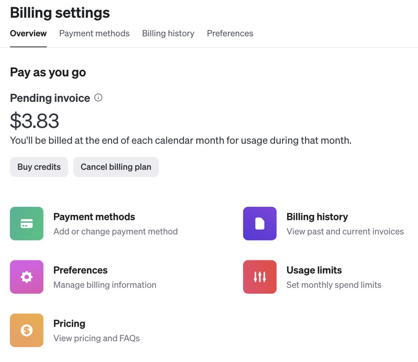Select the pink Preferences gear icon
Viewport: 418px width, 362px height.
[27, 277]
